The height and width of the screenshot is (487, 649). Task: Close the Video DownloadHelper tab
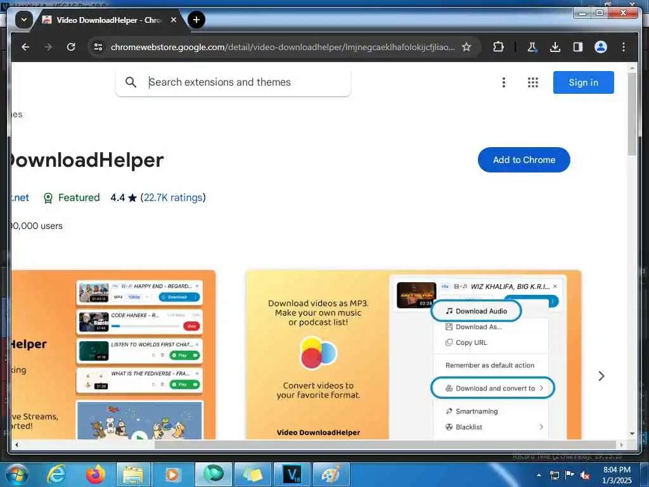(x=174, y=20)
